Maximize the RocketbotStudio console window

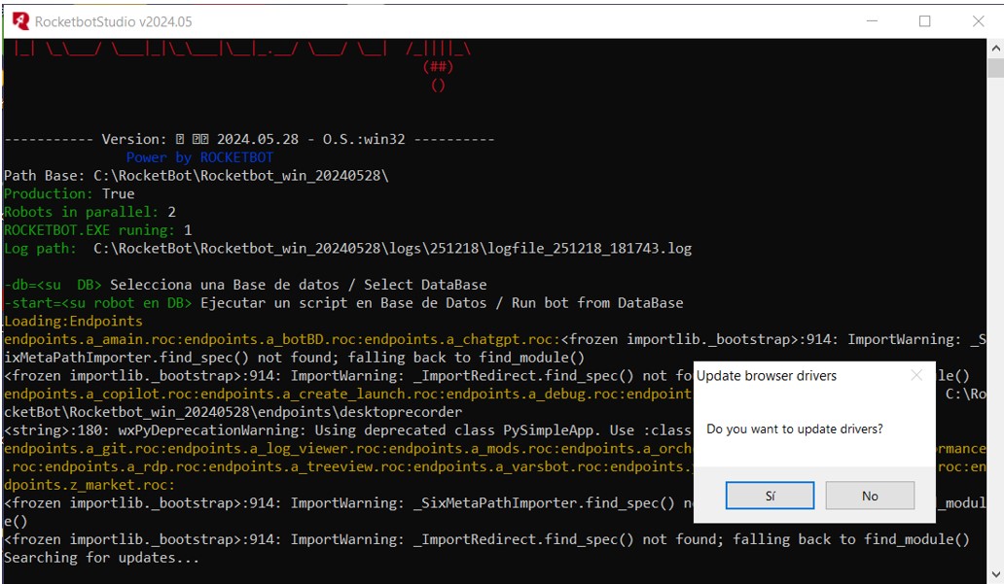coord(924,20)
